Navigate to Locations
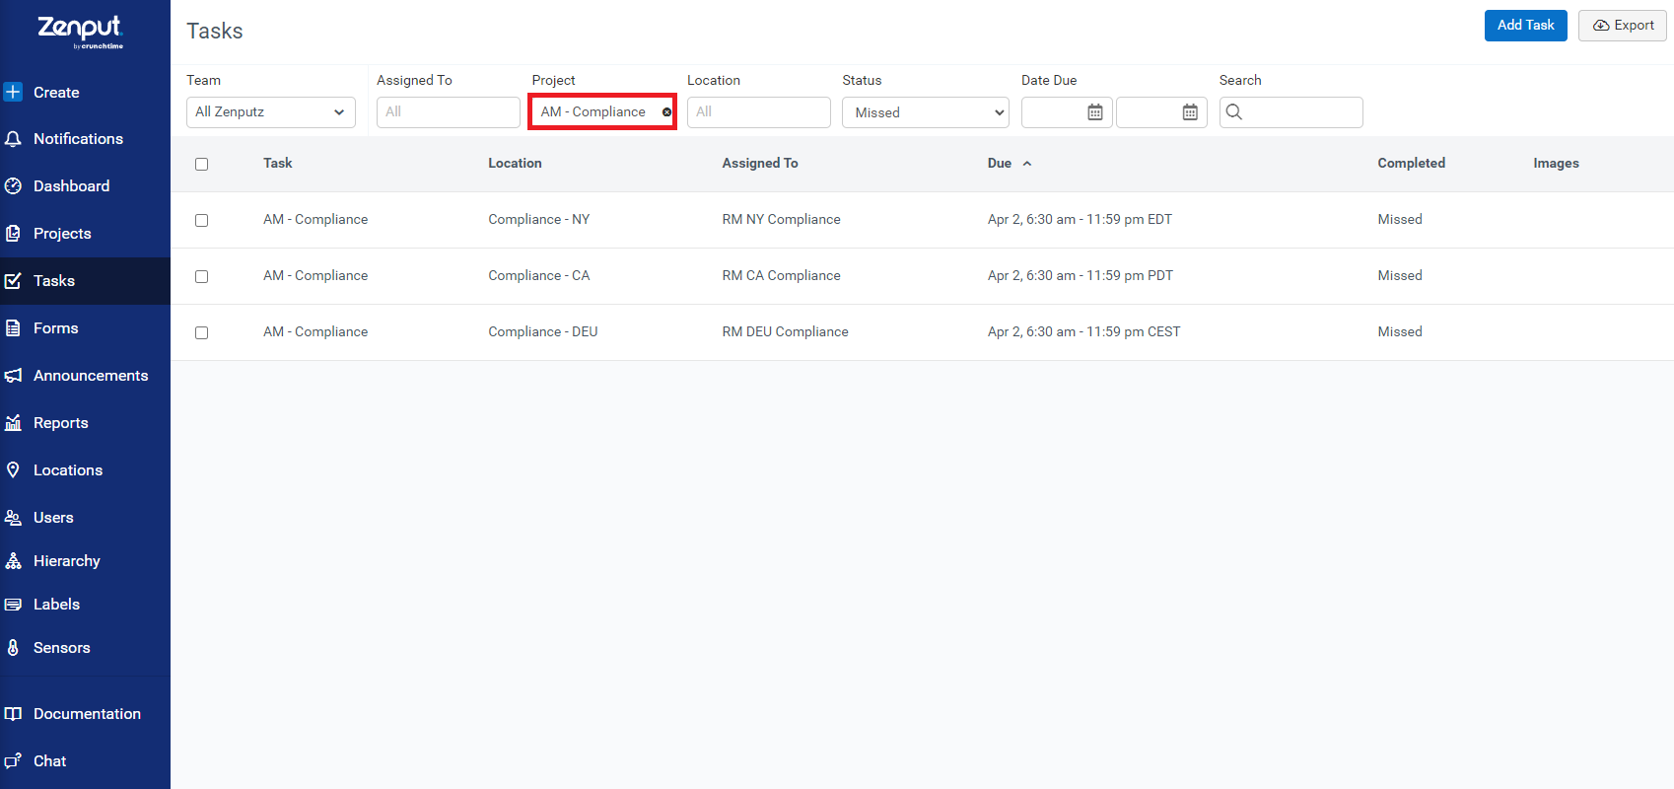 [x=68, y=470]
